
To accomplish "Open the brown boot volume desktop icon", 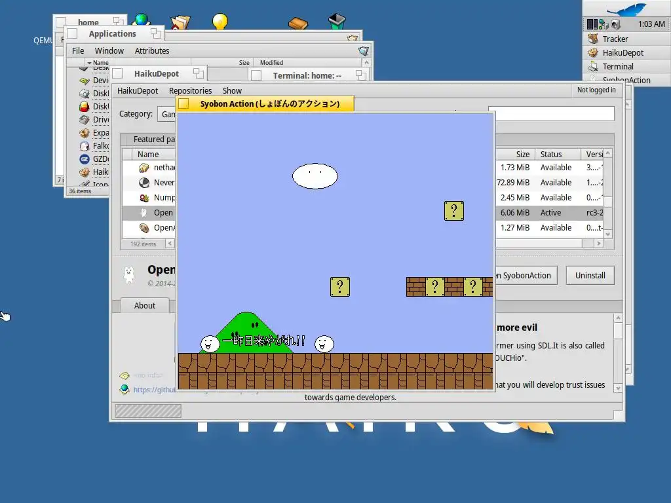I will (298, 23).
